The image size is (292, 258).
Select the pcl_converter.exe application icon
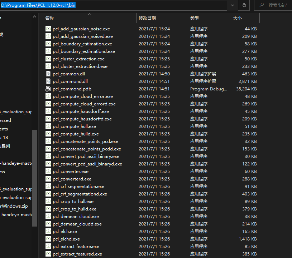coord(48,171)
